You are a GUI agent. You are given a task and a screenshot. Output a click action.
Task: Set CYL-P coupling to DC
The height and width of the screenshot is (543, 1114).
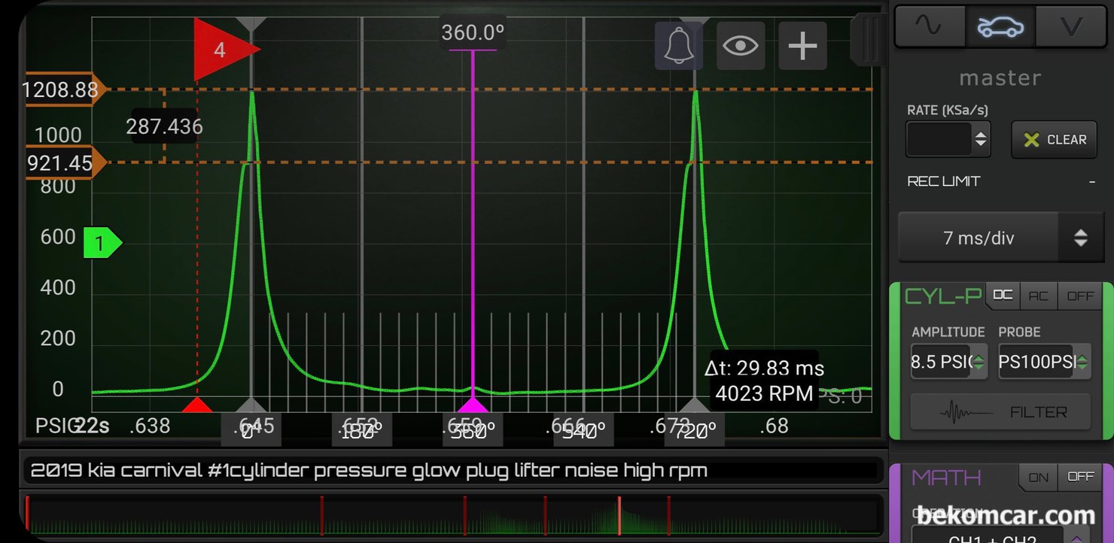pos(1003,296)
